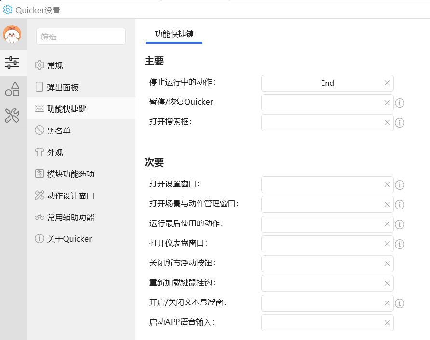Clear the 开启/关闭文本悬浮窗 hotkey
The width and height of the screenshot is (430, 340).
pos(387,303)
